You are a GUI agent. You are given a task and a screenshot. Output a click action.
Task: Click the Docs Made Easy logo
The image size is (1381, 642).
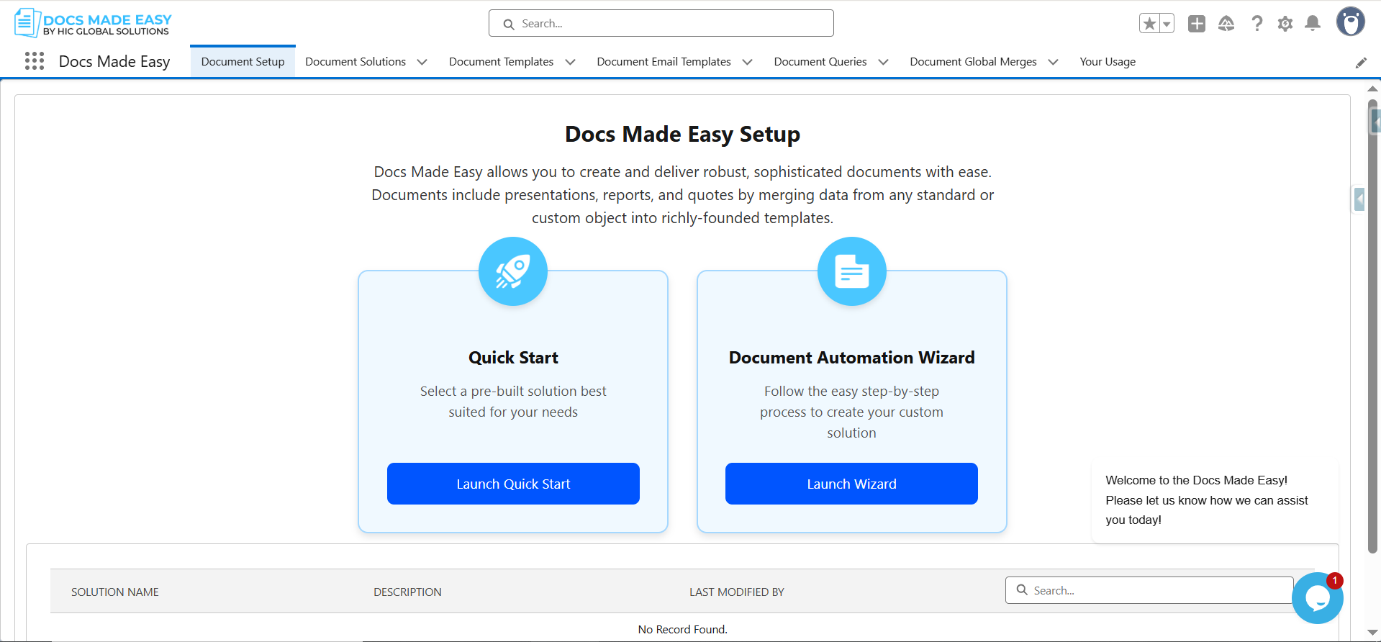[93, 23]
